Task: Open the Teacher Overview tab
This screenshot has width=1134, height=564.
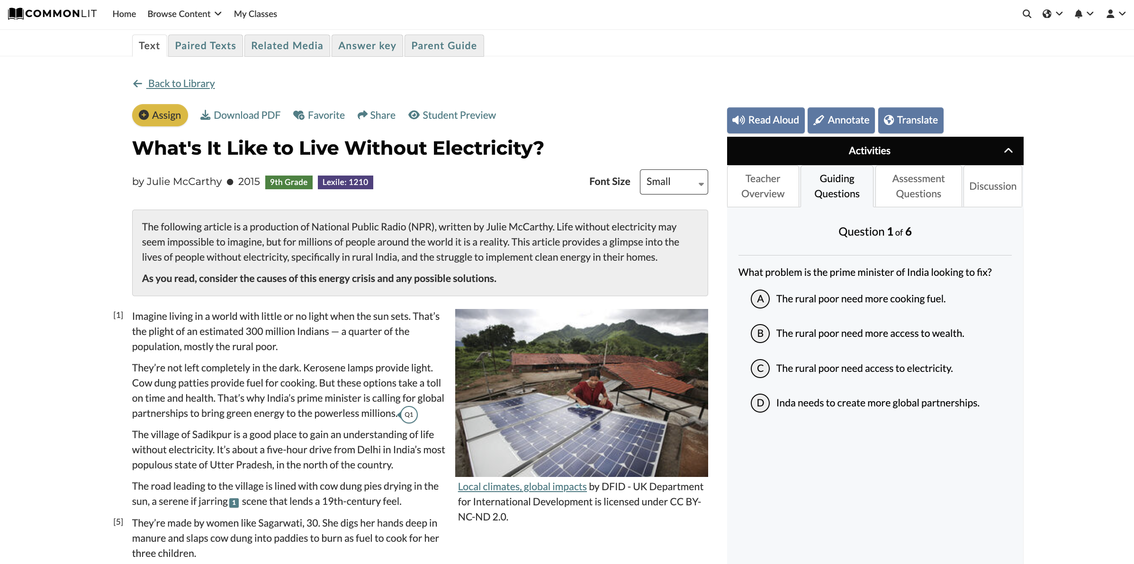Action: [x=763, y=186]
